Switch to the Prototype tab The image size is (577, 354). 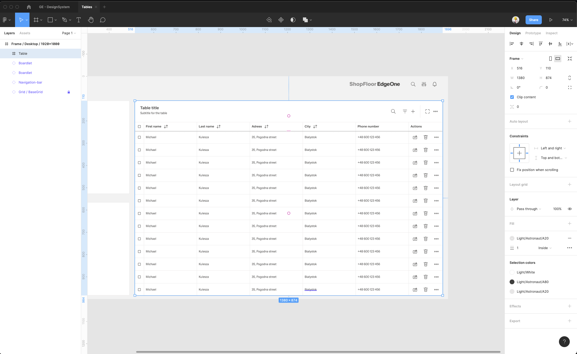tap(533, 33)
